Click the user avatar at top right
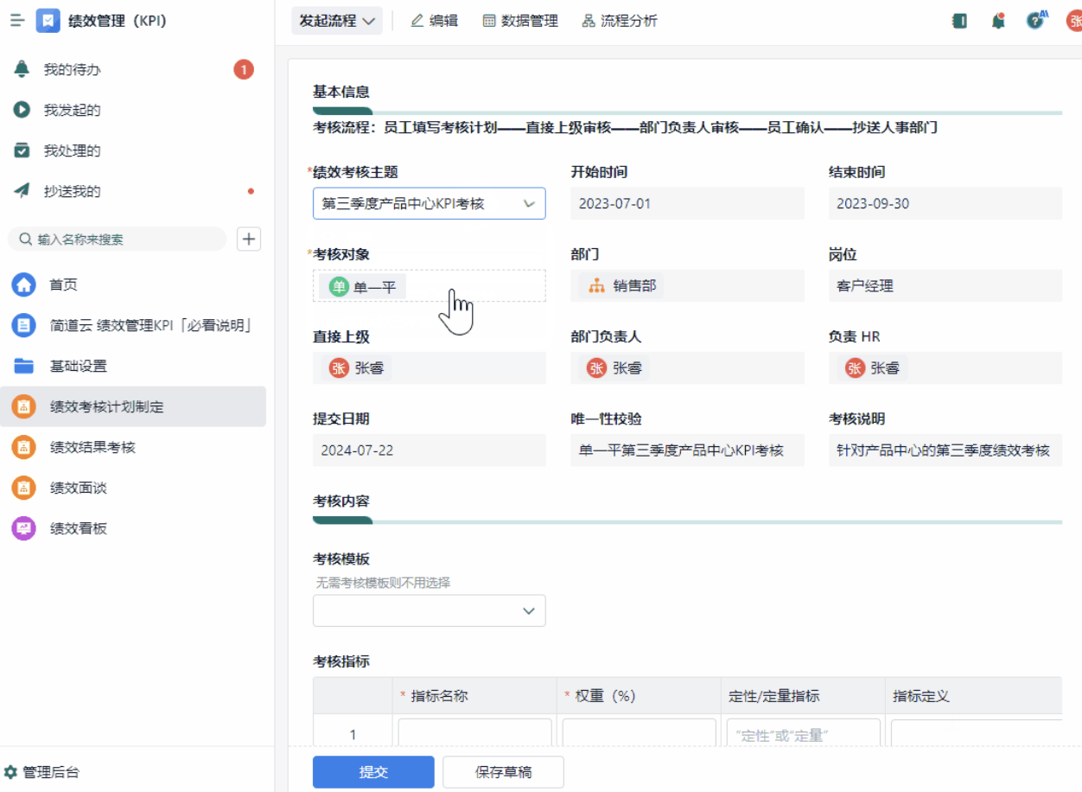Image resolution: width=1082 pixels, height=792 pixels. pos(1073,21)
